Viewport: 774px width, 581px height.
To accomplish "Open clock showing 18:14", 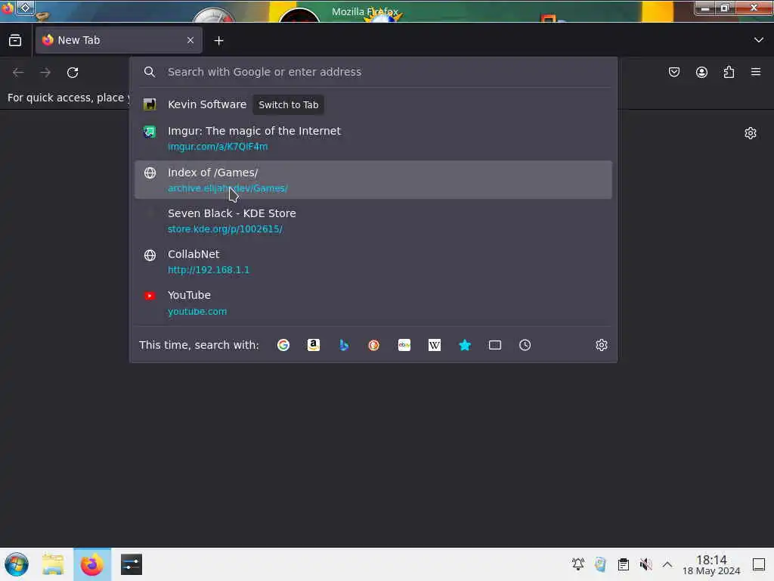I will pyautogui.click(x=711, y=564).
